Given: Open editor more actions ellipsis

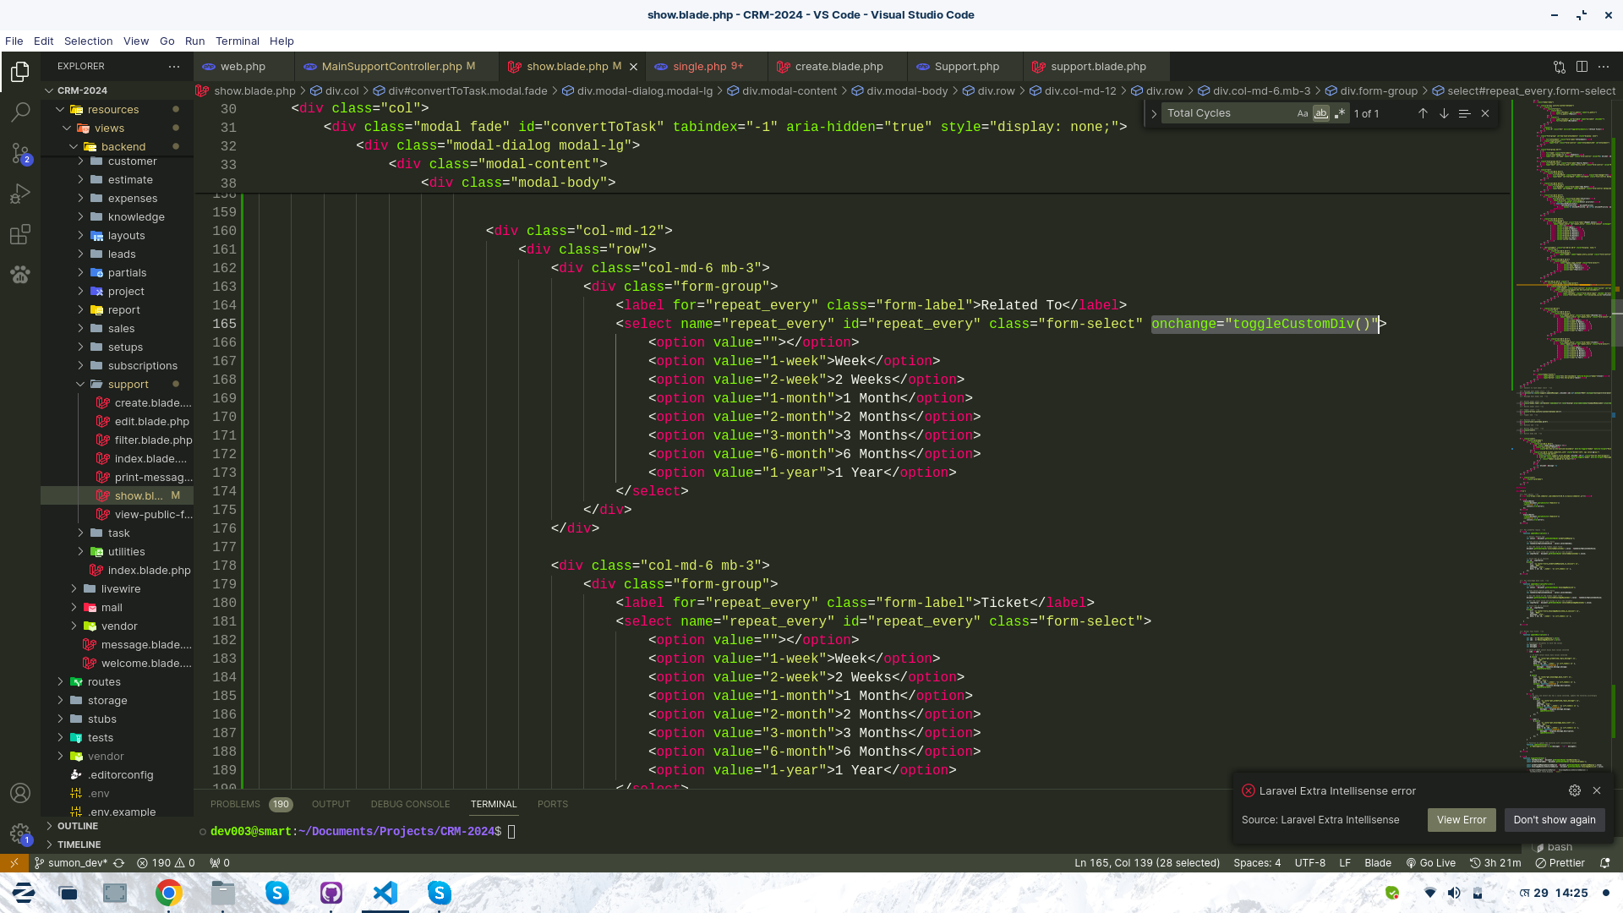Looking at the screenshot, I should 1604,67.
